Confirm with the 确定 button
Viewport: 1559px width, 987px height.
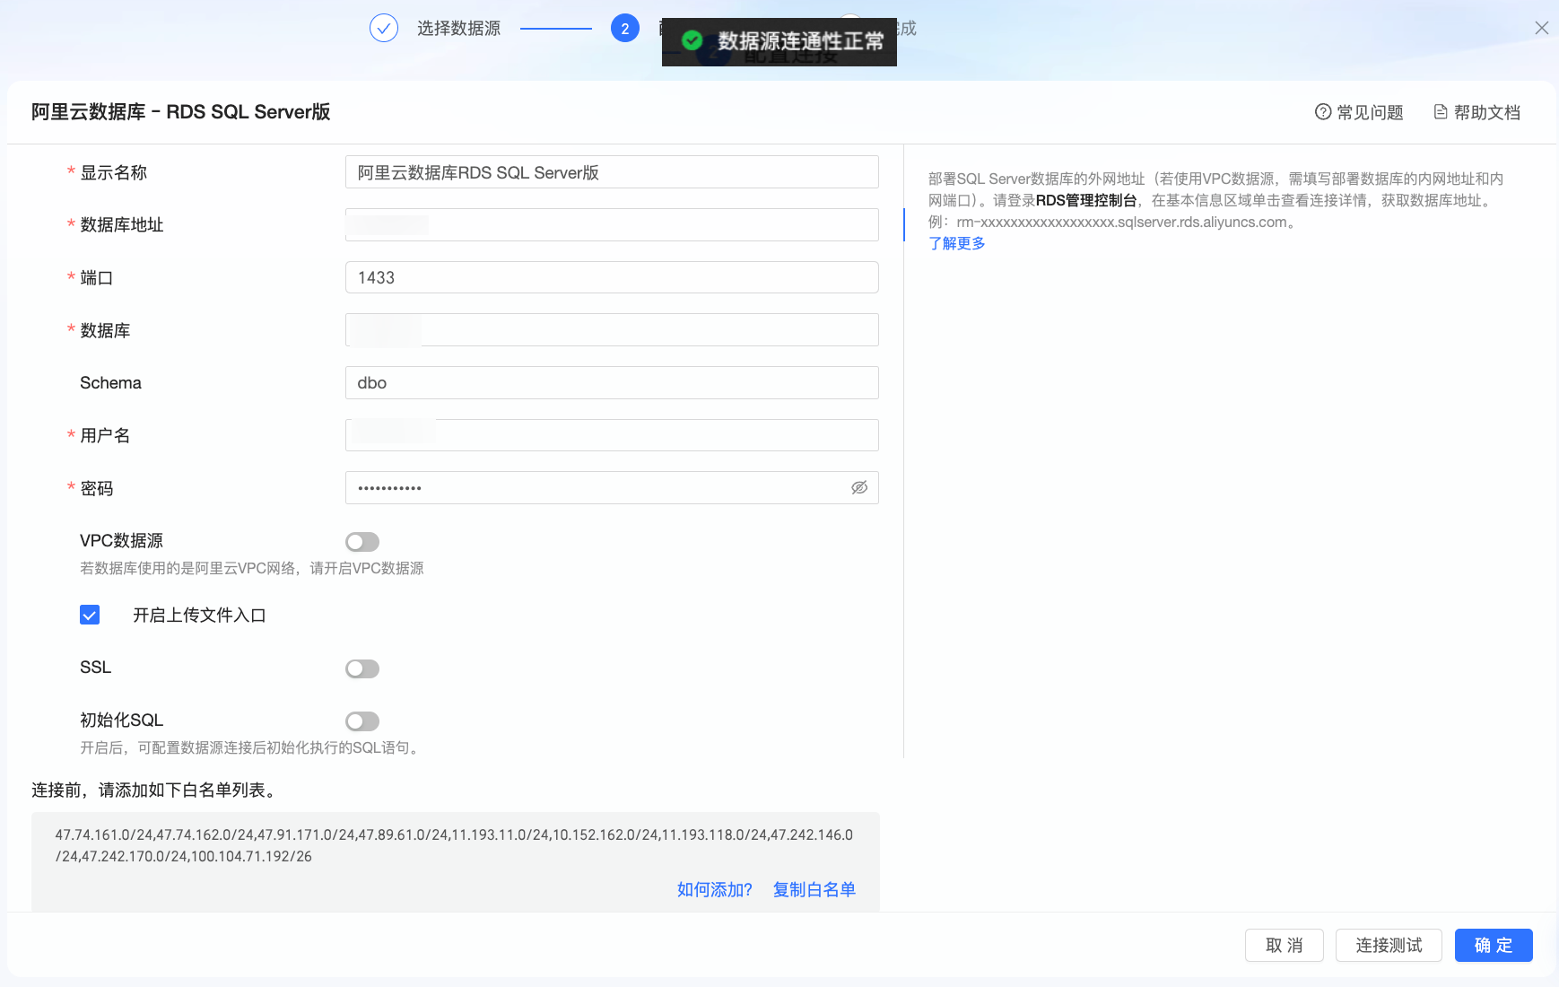[x=1494, y=945]
